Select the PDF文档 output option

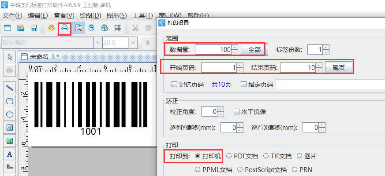pos(229,156)
